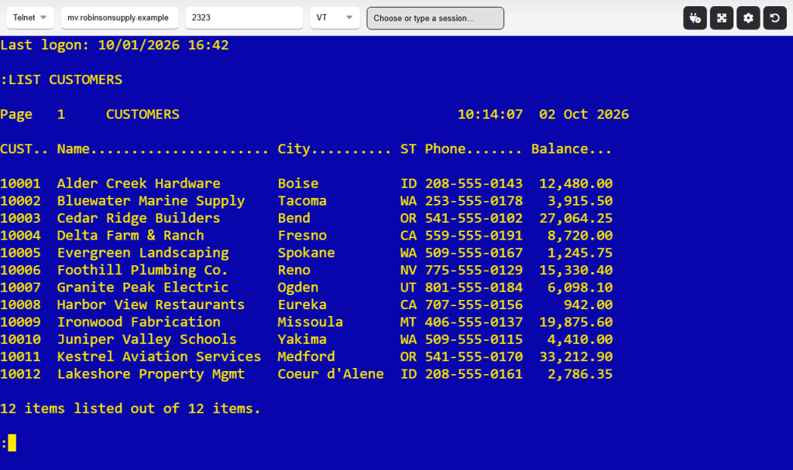The width and height of the screenshot is (793, 470).
Task: Click the 'ST' column heading
Action: (x=409, y=149)
